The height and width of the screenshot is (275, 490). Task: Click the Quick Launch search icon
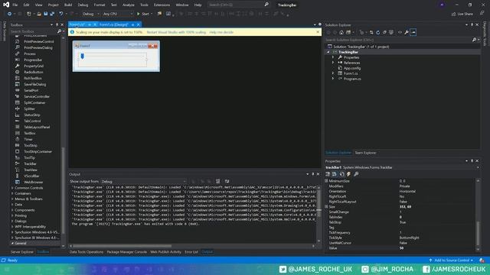[266, 5]
